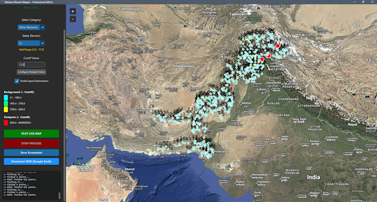The image size is (377, 202).
Task: Click the sidebar vertical scrollbar
Action: pyautogui.click(x=64, y=115)
